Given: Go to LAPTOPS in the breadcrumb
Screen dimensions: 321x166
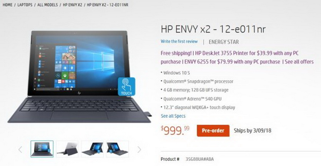Looking at the screenshot, I should click(x=25, y=5).
